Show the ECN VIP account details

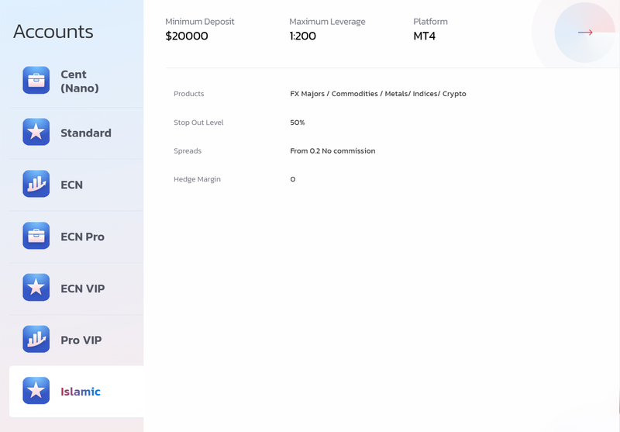[x=76, y=289]
